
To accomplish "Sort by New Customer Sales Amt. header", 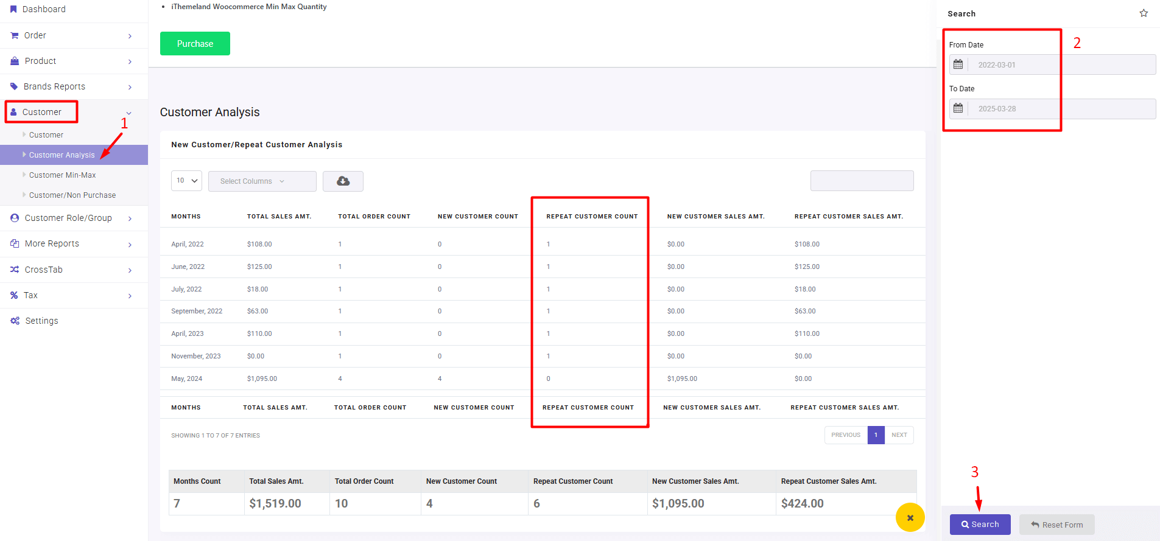I will tap(715, 217).
